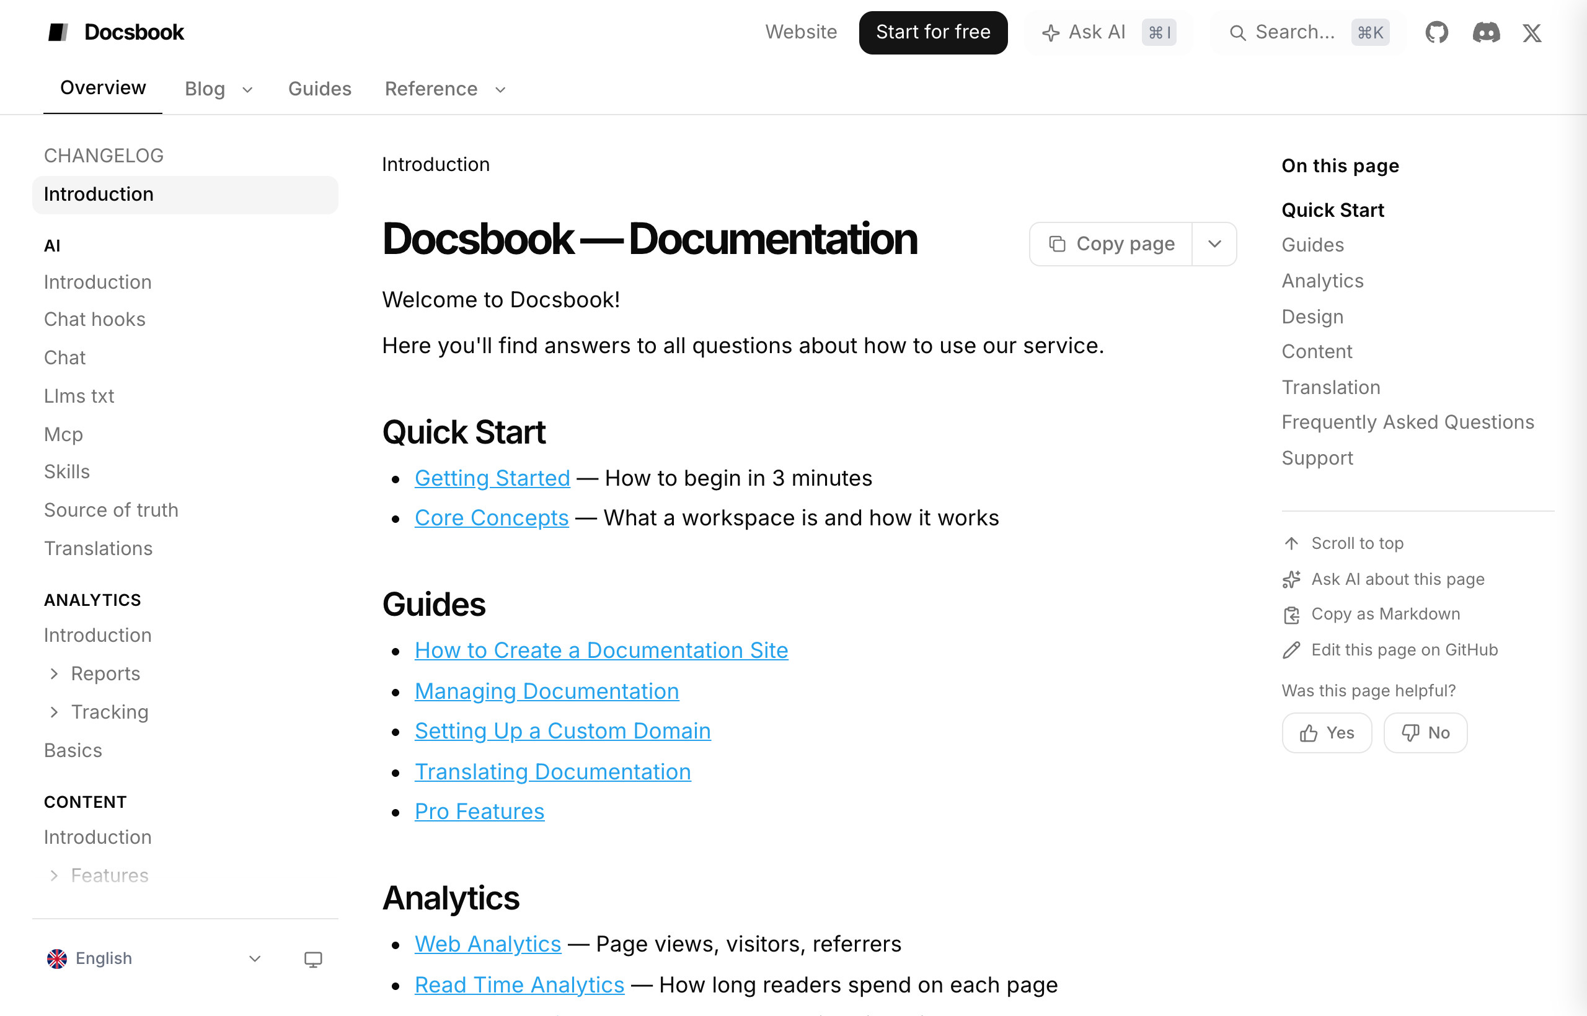1587x1016 pixels.
Task: Jump to Support in On this page
Action: click(1317, 458)
